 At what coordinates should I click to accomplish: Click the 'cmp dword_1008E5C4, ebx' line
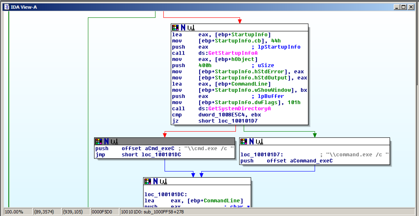coord(217,115)
